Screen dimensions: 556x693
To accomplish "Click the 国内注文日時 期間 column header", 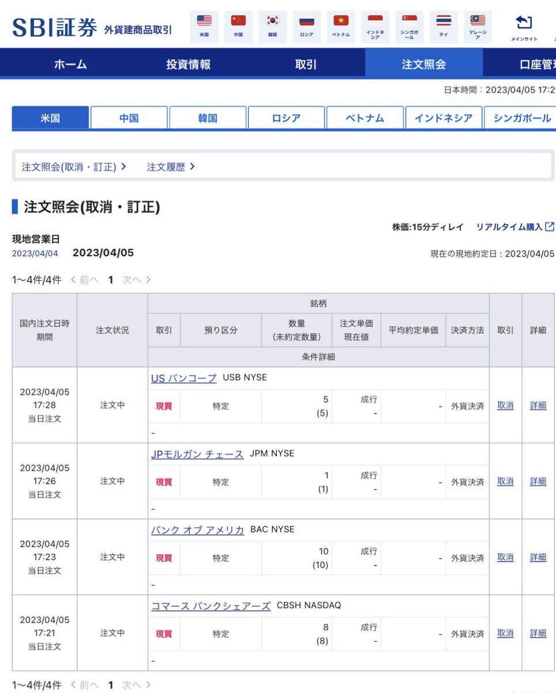I will pos(44,330).
